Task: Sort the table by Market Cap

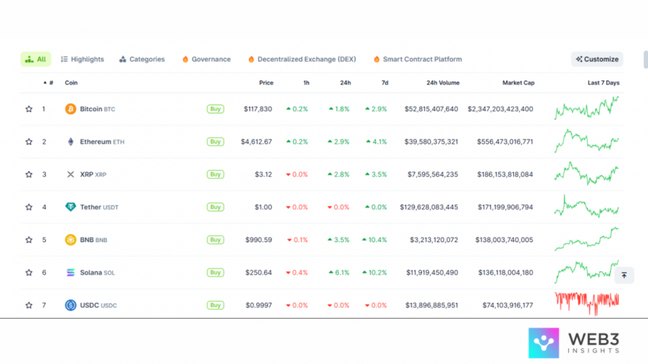Action: click(x=518, y=83)
